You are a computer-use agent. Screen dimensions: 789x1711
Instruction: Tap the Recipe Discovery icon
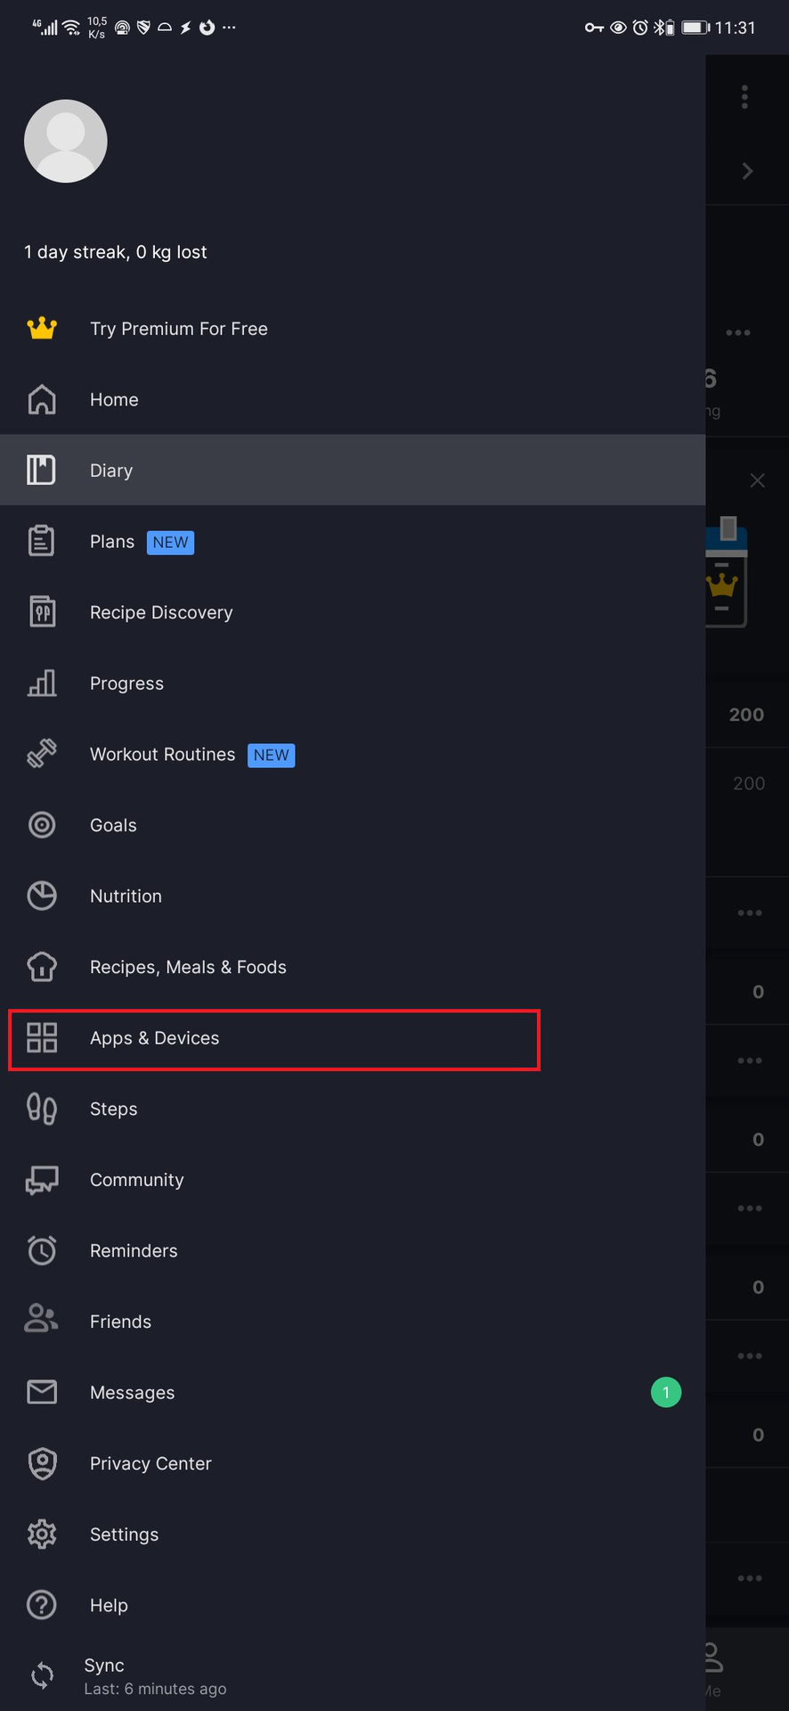pos(42,612)
